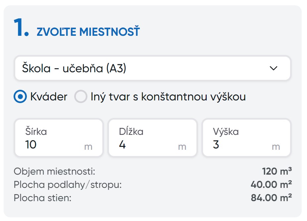Click the 120 m³ volume value
This screenshot has height=221, width=307.
point(277,172)
